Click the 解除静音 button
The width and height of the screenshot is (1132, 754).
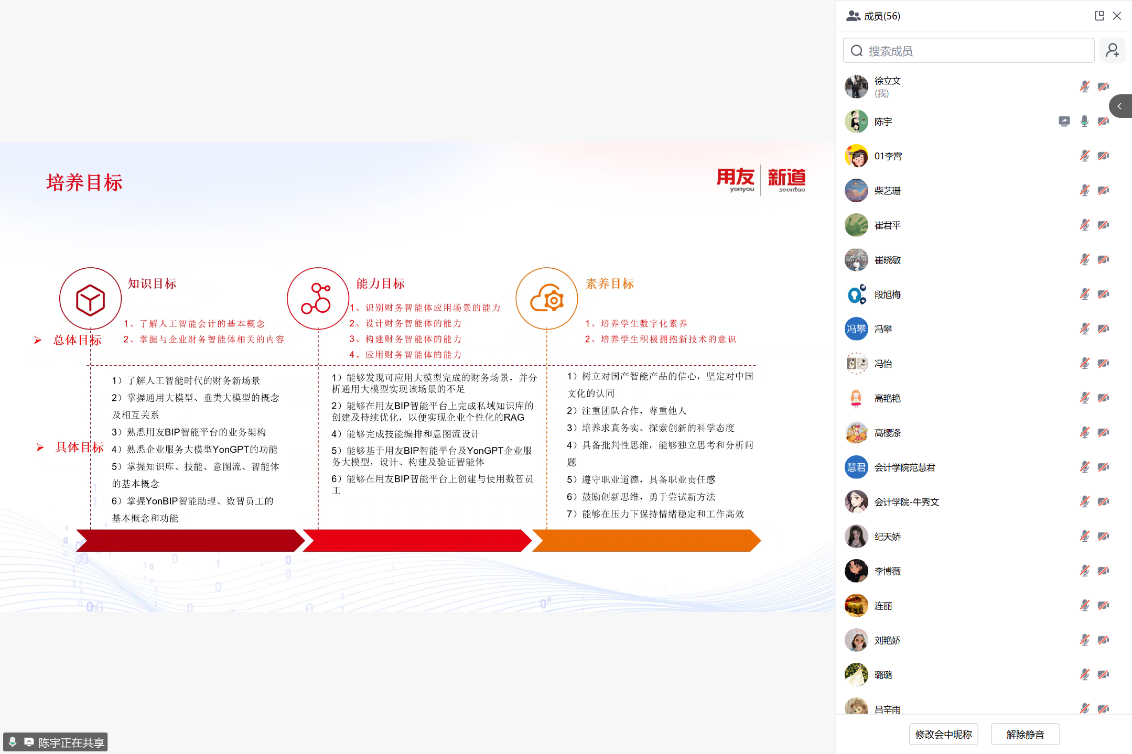(1025, 734)
